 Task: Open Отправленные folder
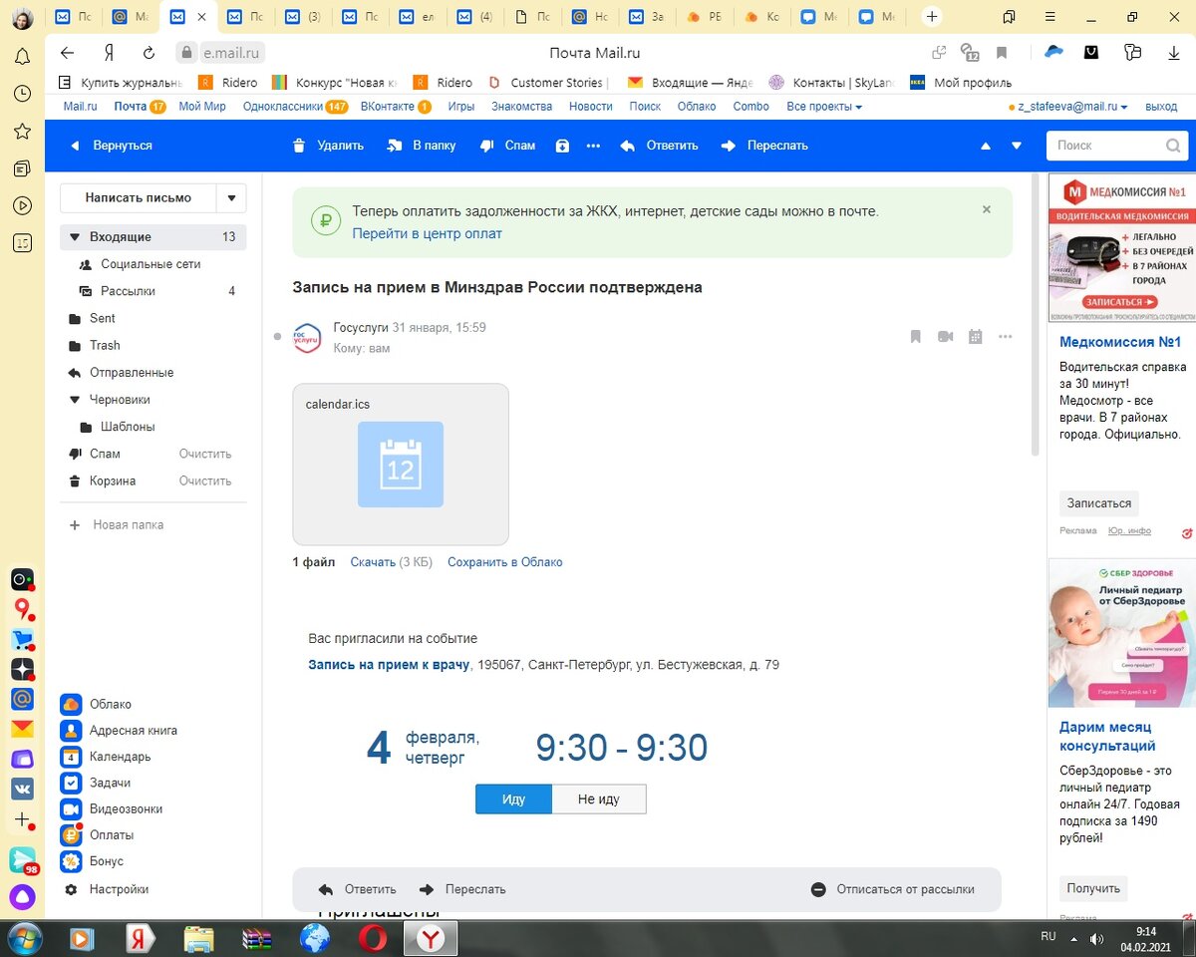(x=132, y=372)
